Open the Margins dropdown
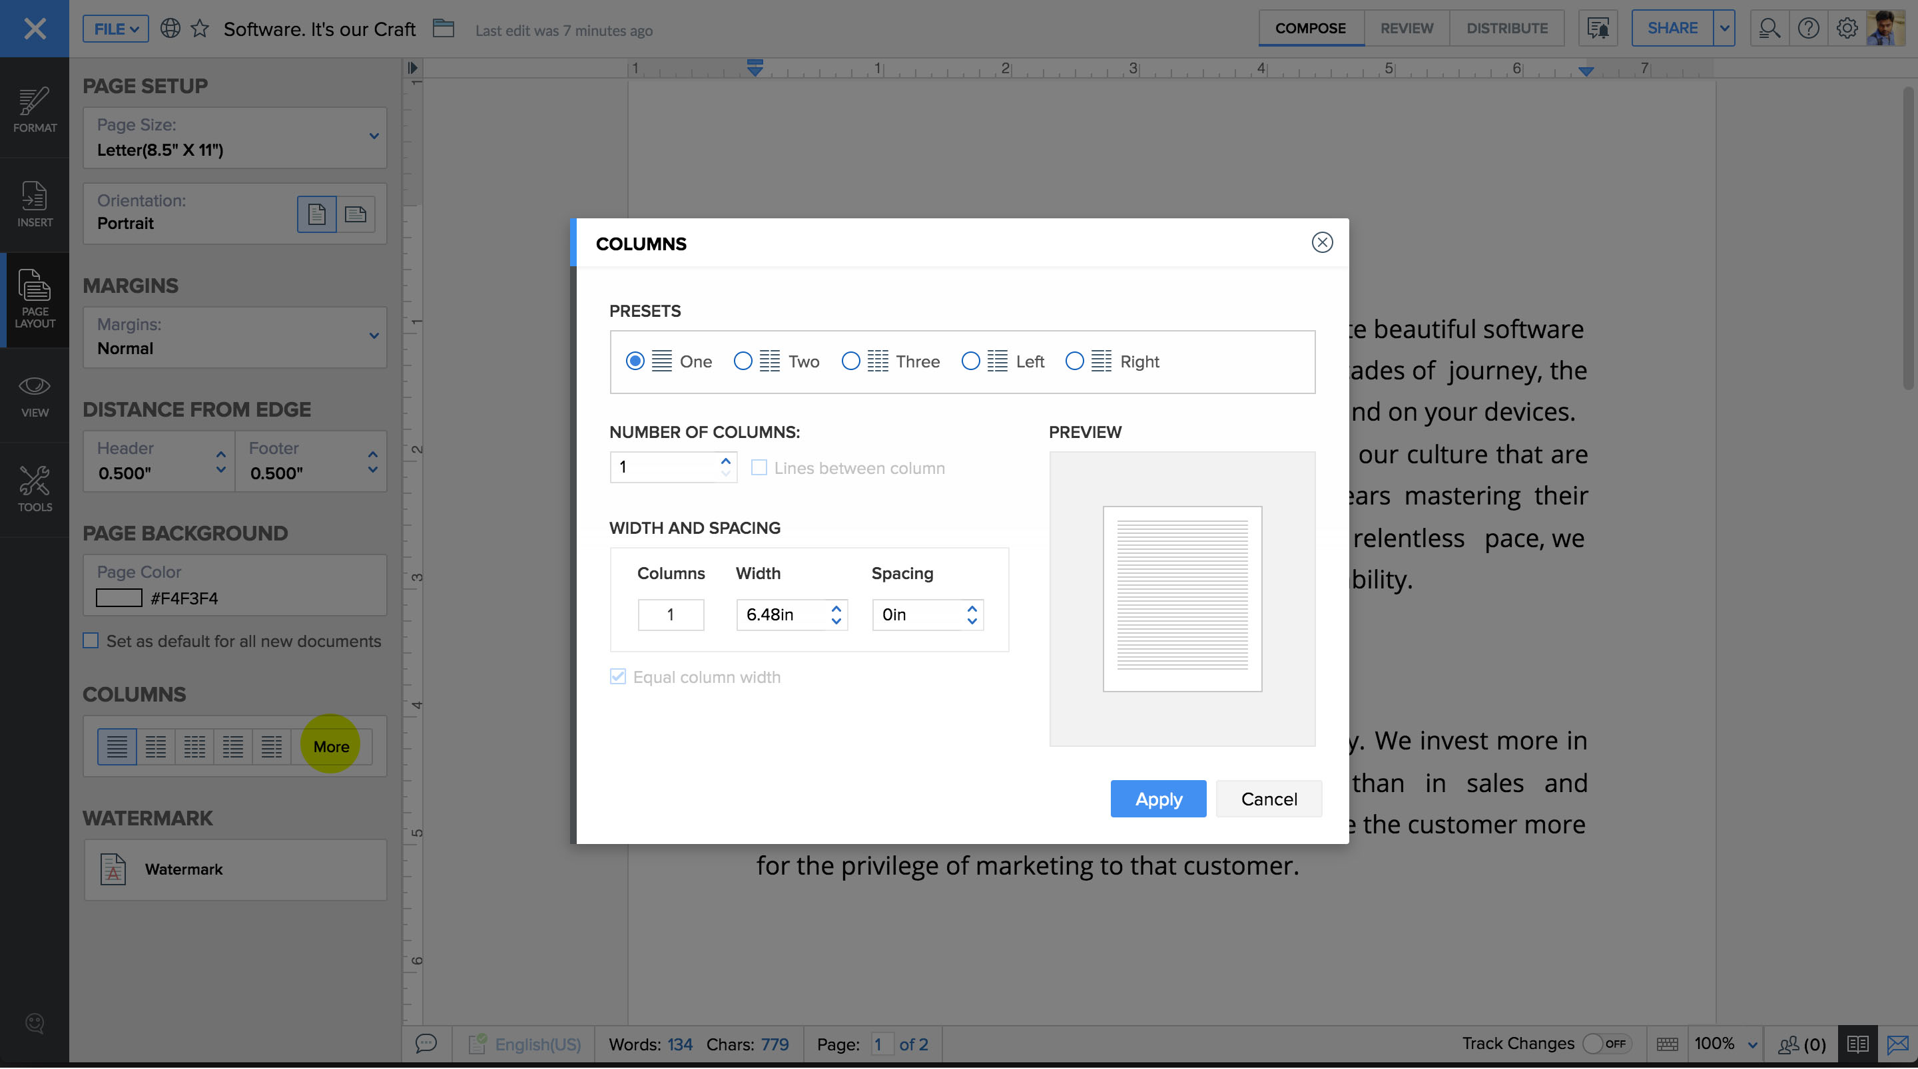Screen dimensions: 1918x1069 pos(374,335)
